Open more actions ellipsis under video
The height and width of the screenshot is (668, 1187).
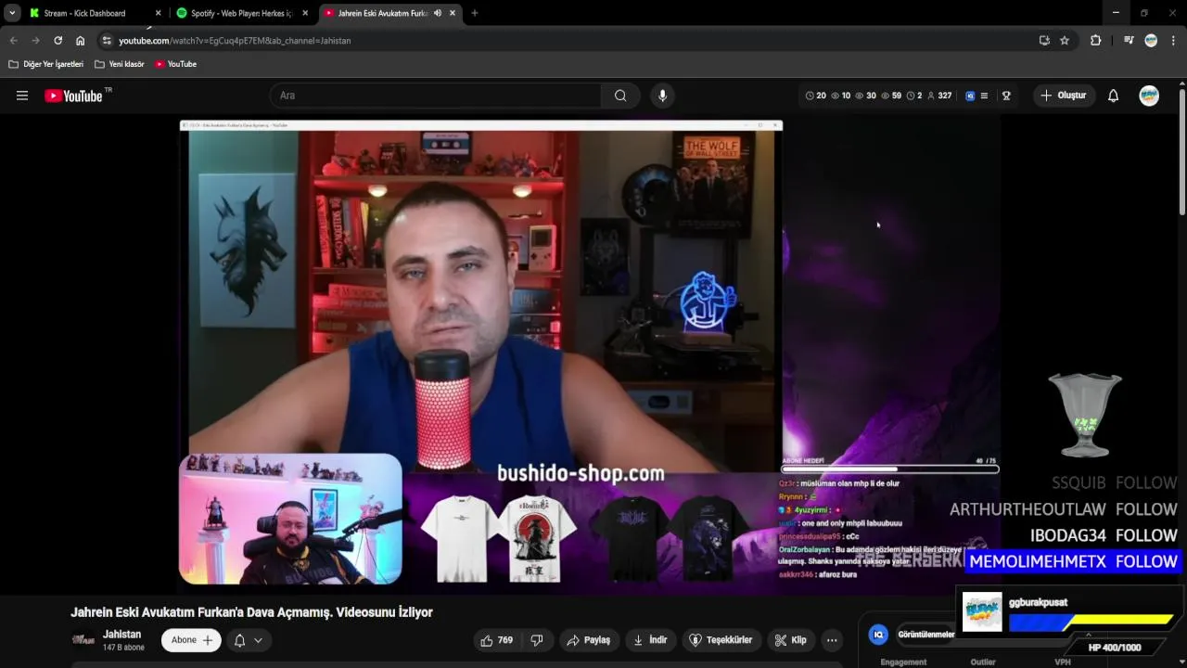coord(832,640)
